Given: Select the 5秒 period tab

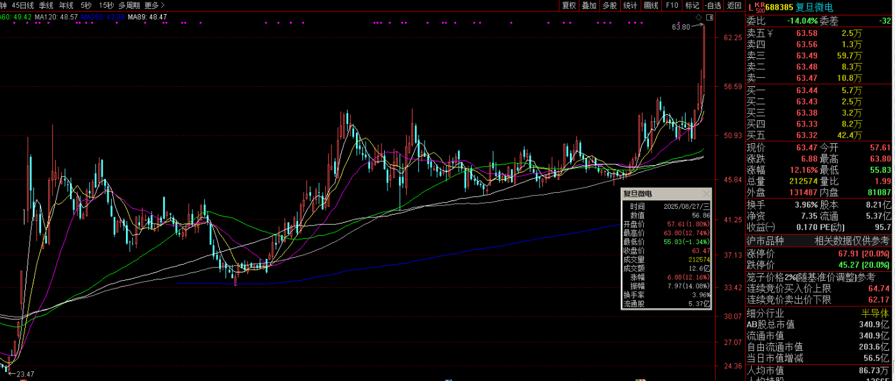Looking at the screenshot, I should 86,5.
